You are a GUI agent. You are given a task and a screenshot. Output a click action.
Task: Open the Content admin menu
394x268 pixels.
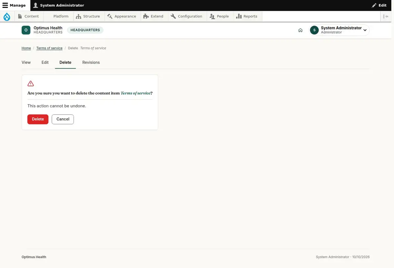pos(29,16)
